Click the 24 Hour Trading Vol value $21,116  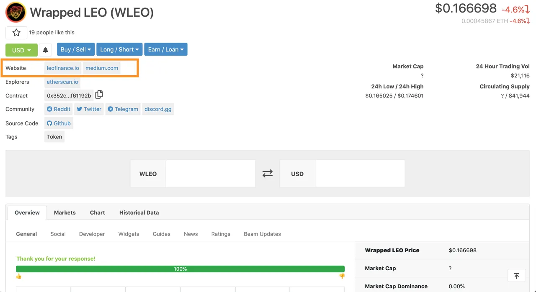point(520,76)
